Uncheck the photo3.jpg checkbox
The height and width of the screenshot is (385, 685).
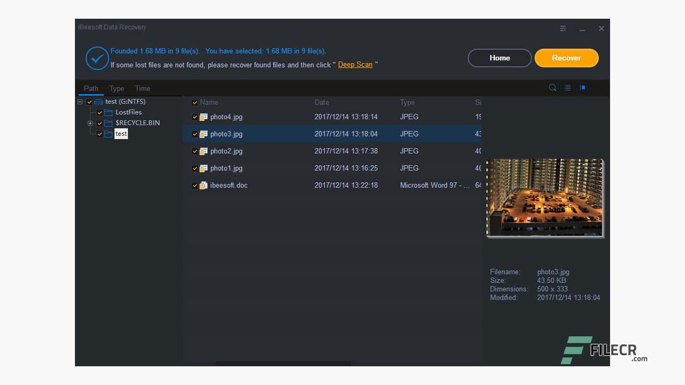[x=195, y=134]
